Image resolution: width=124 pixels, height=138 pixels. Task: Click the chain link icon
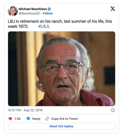(x=47, y=119)
